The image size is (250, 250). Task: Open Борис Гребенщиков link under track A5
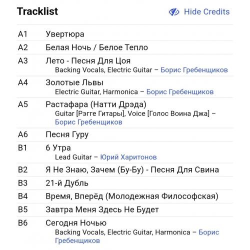tap(88, 122)
